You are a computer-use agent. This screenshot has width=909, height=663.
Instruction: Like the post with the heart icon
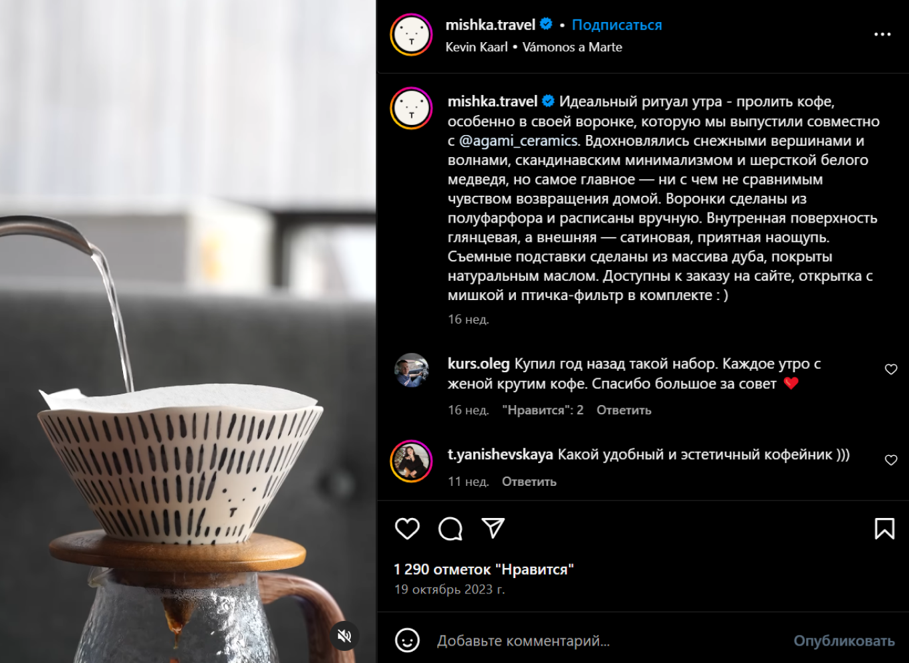tap(407, 529)
